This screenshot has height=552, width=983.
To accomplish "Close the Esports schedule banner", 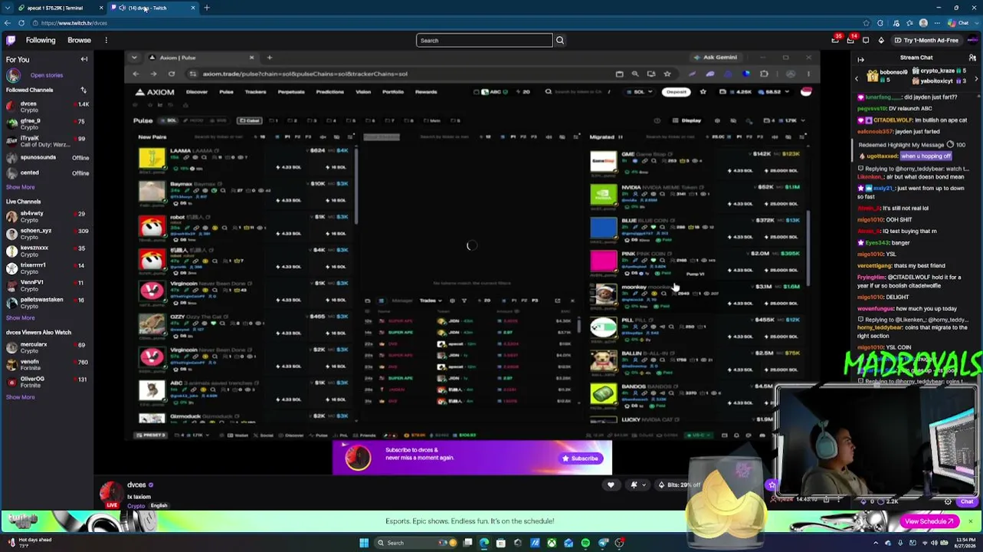I will click(x=970, y=521).
